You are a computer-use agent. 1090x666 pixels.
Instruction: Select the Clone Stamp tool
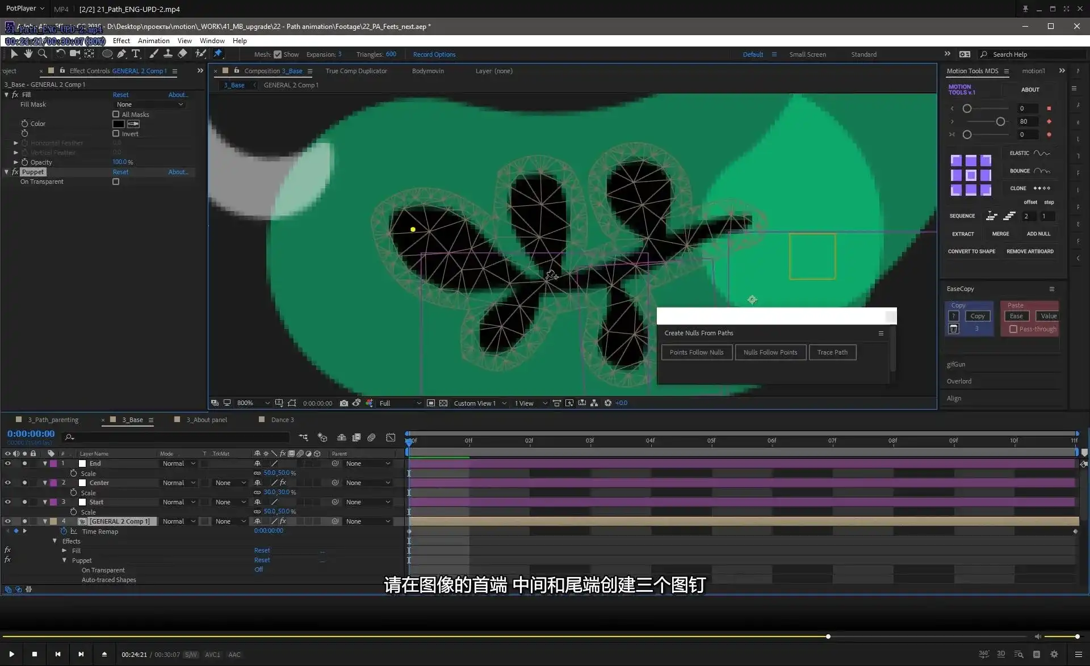tap(168, 53)
